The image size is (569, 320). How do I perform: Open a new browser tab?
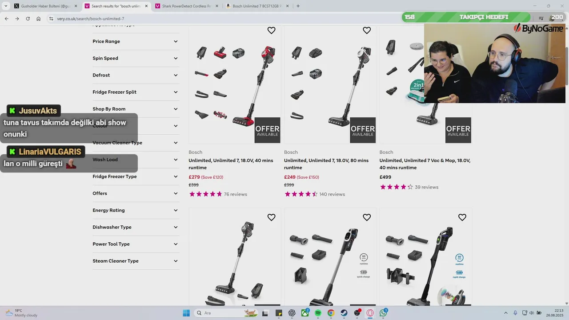tap(298, 6)
